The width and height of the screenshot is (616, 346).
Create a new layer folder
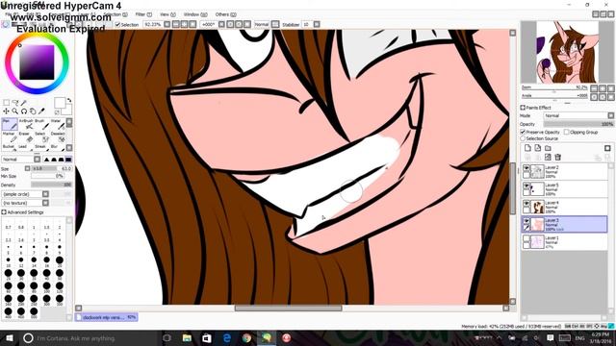[x=548, y=148]
